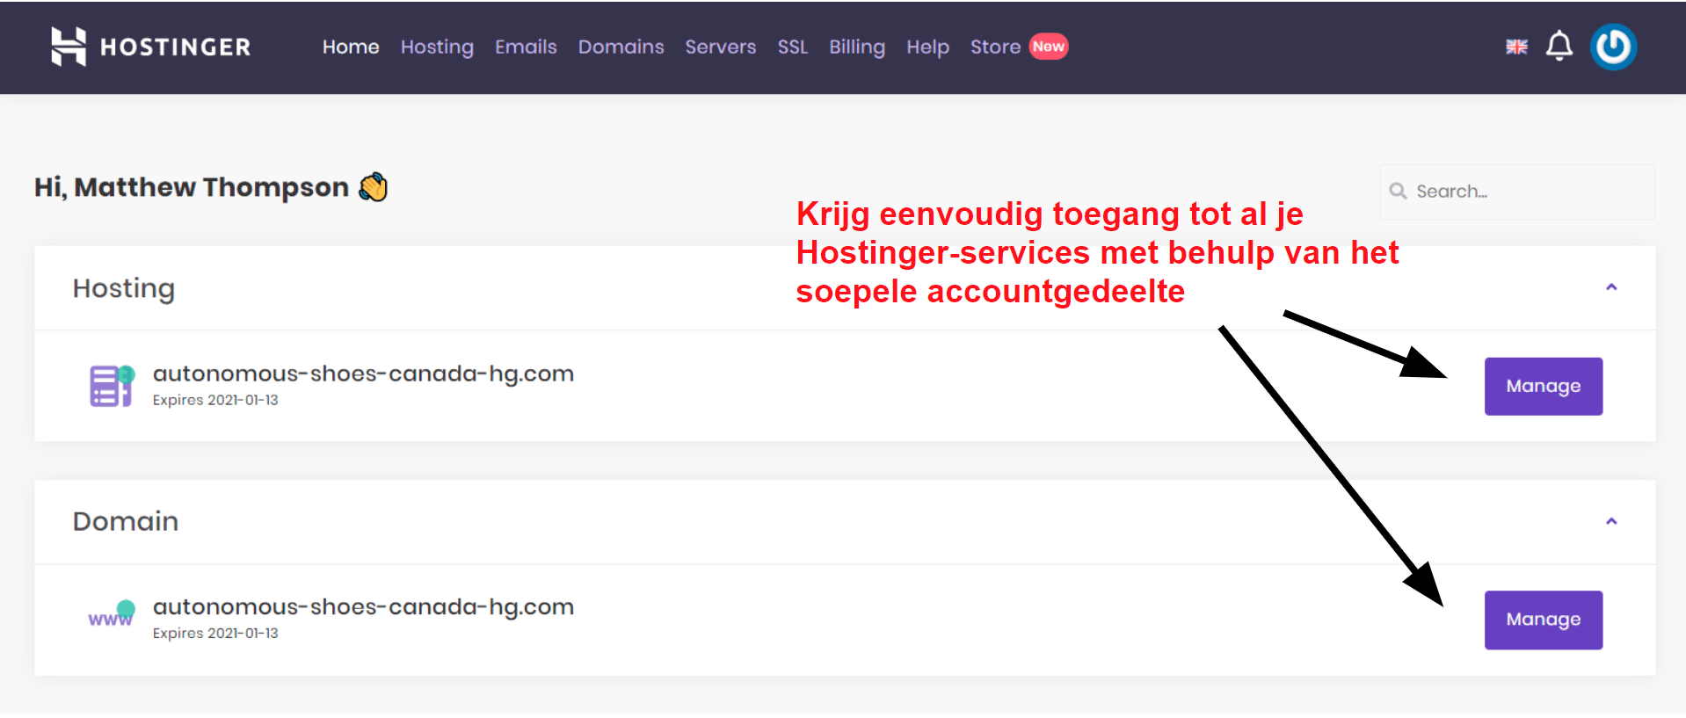
Task: Open the Servers menu item
Action: tap(721, 47)
